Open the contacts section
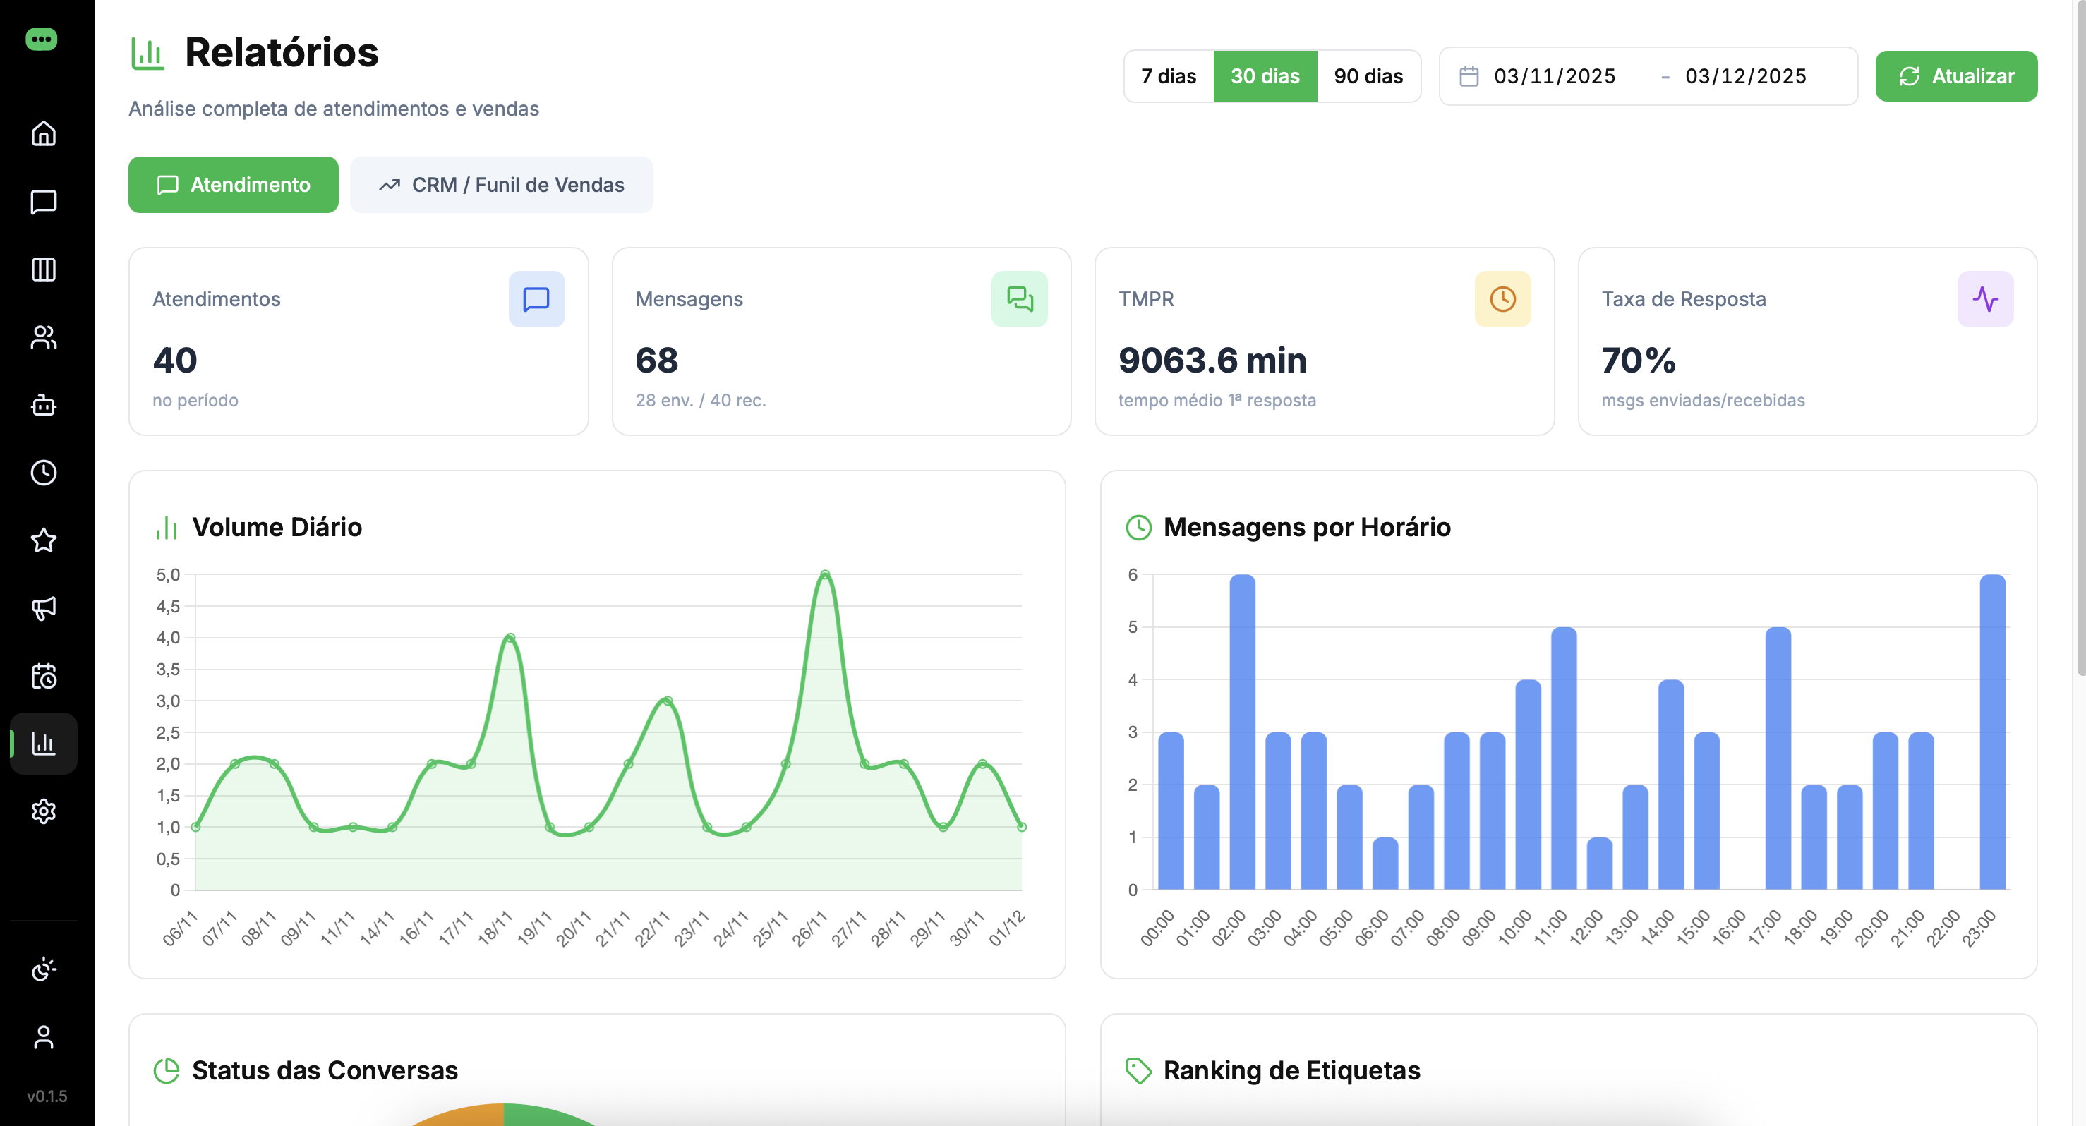Image resolution: width=2086 pixels, height=1126 pixels. [x=43, y=337]
